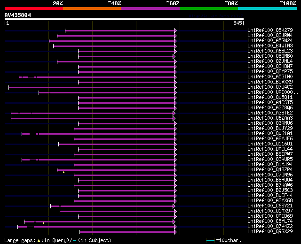Click the query end position 545
301x244 pixels.
(x=238, y=23)
